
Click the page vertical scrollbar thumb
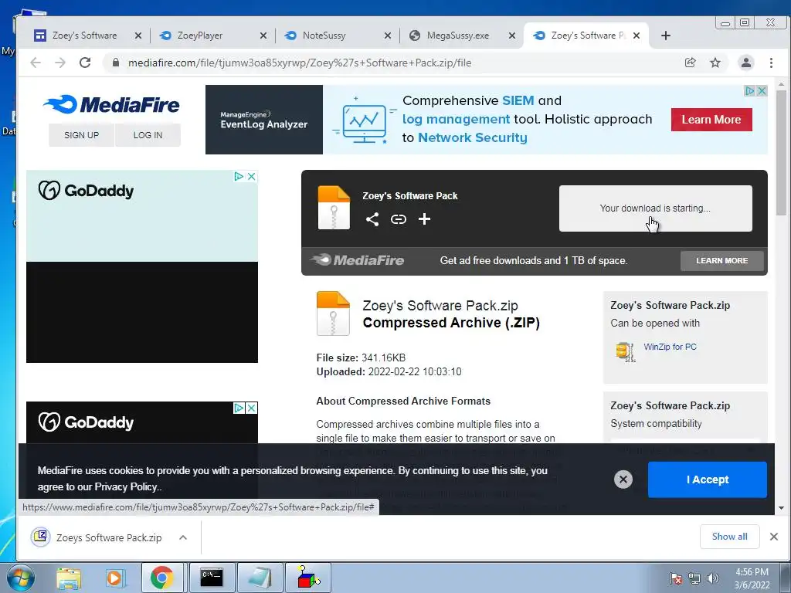point(781,151)
